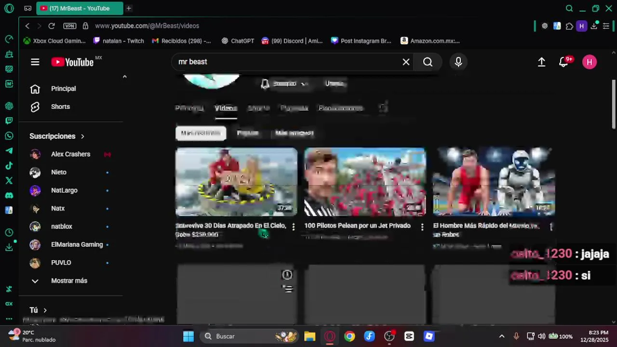Go to Principal in the sidebar
This screenshot has height=347, width=617.
pyautogui.click(x=64, y=89)
